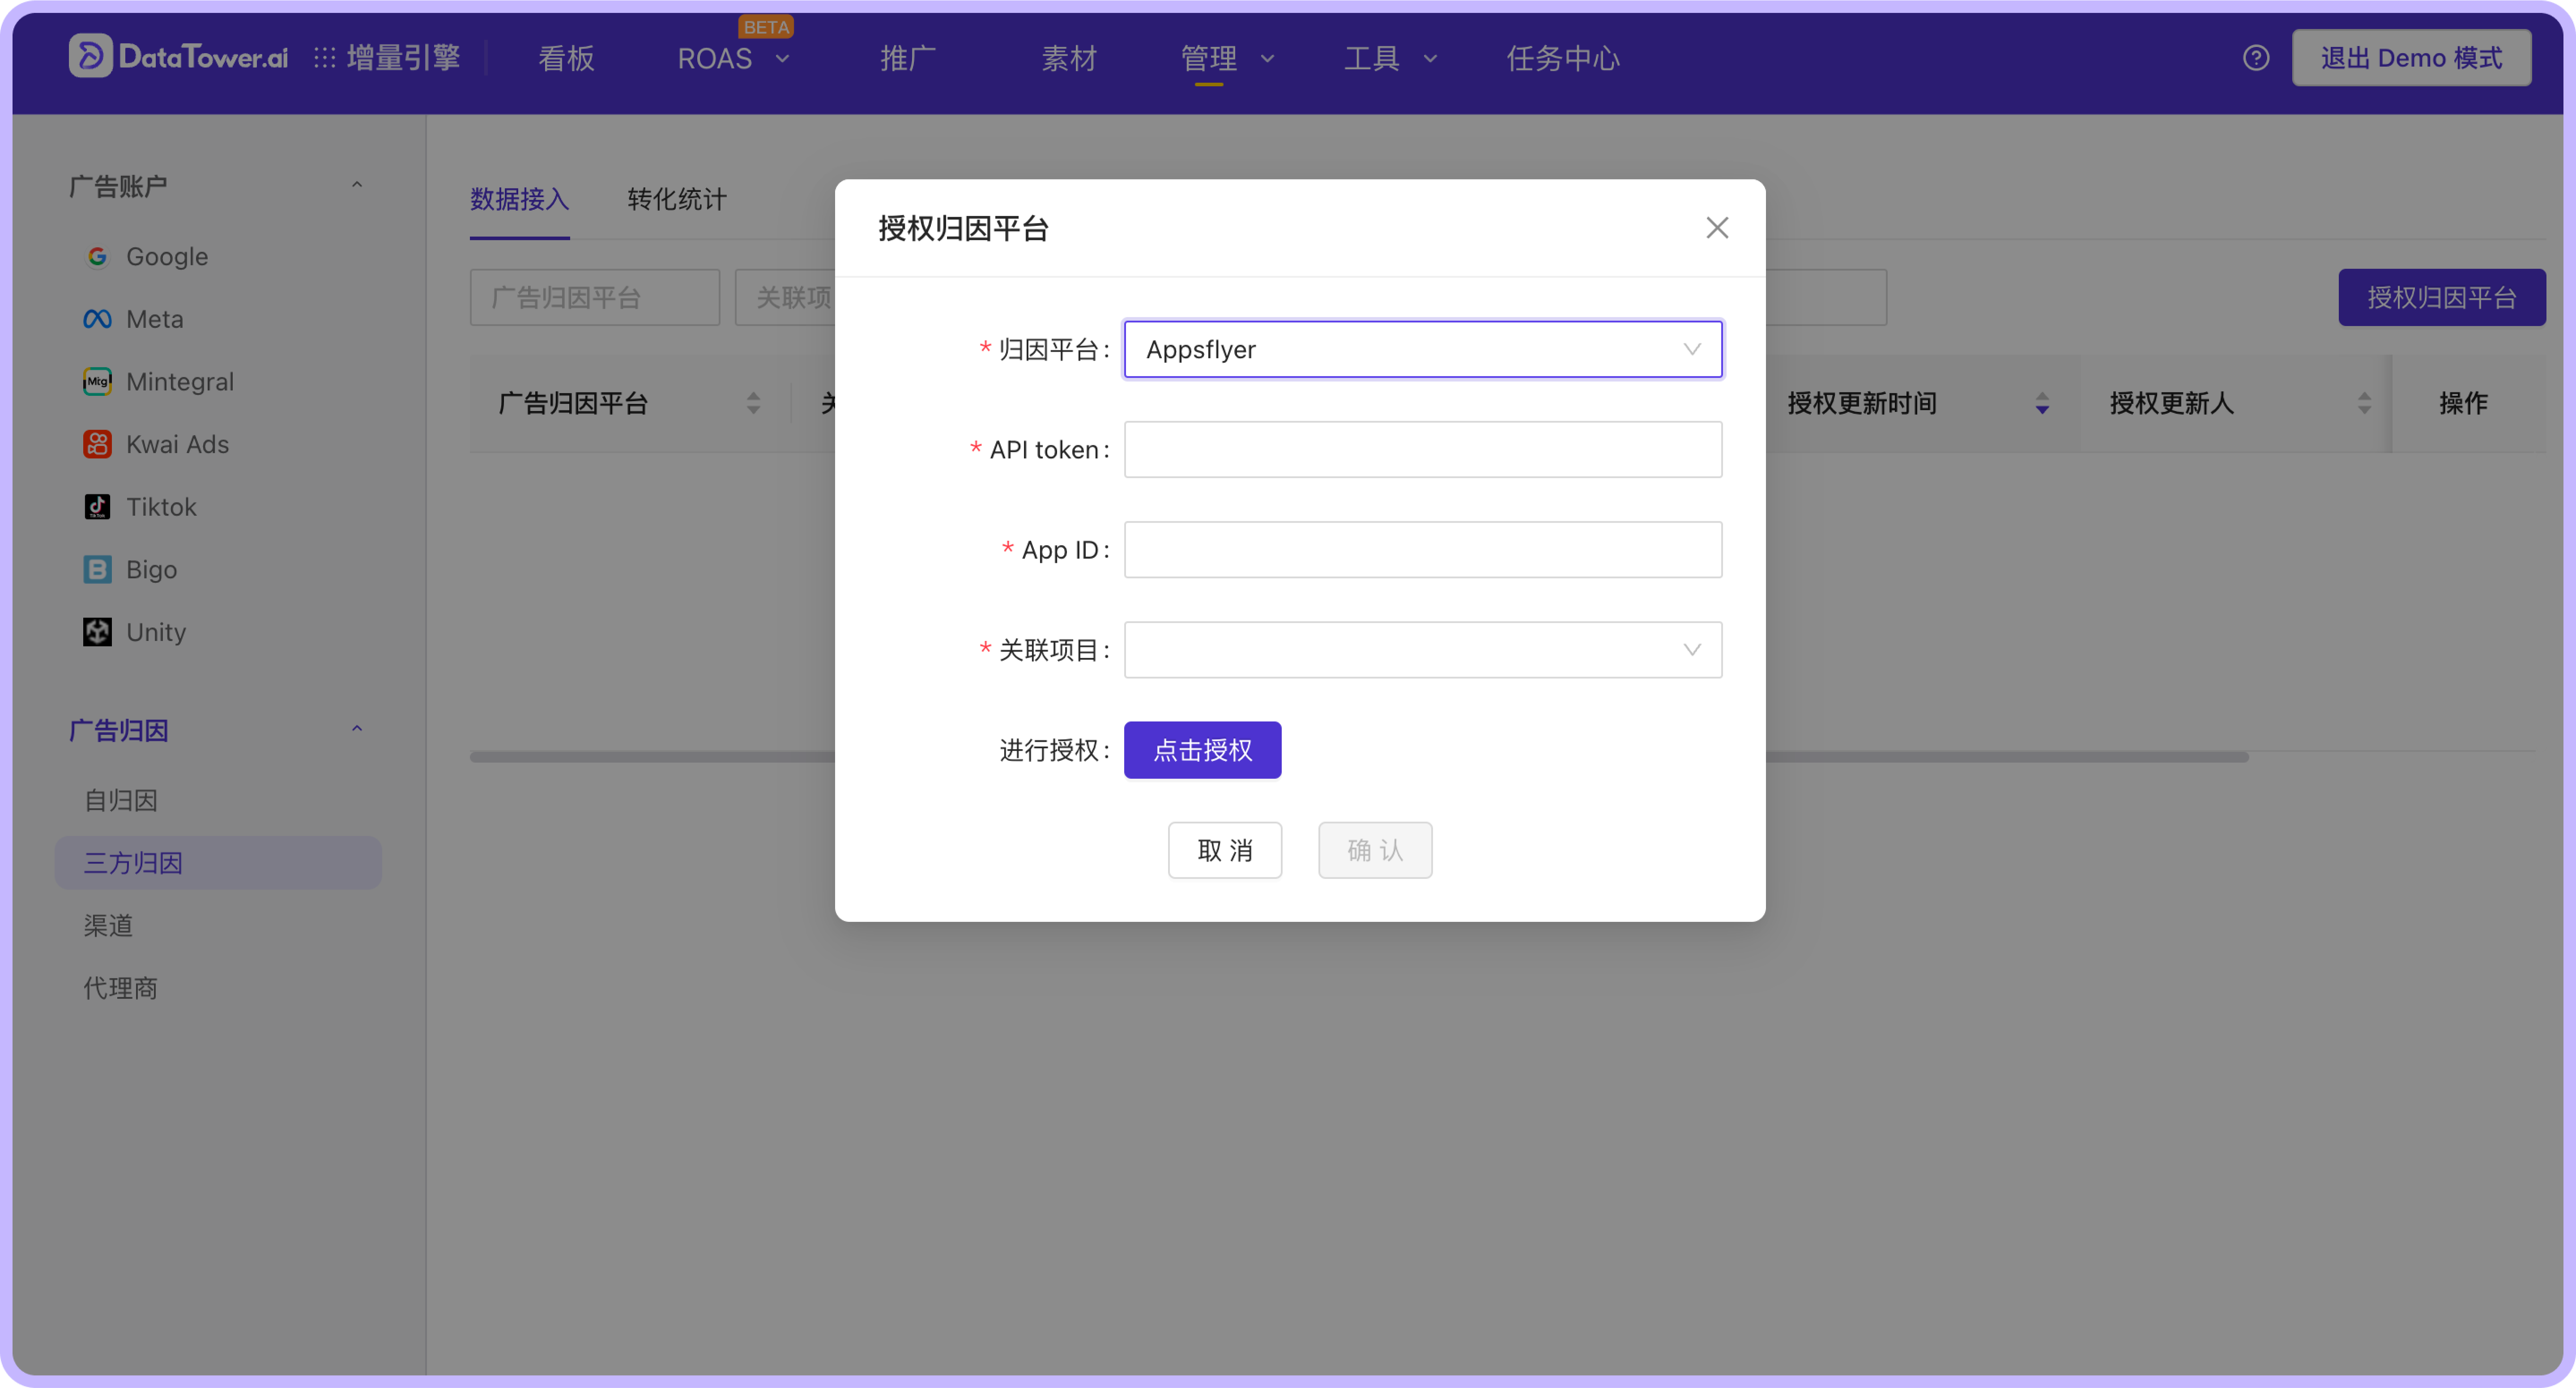This screenshot has height=1388, width=2576.
Task: Select 代理商 in the sidebar
Action: pyautogui.click(x=120, y=988)
